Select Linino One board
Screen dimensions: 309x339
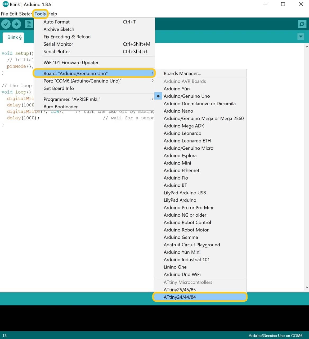(200, 267)
